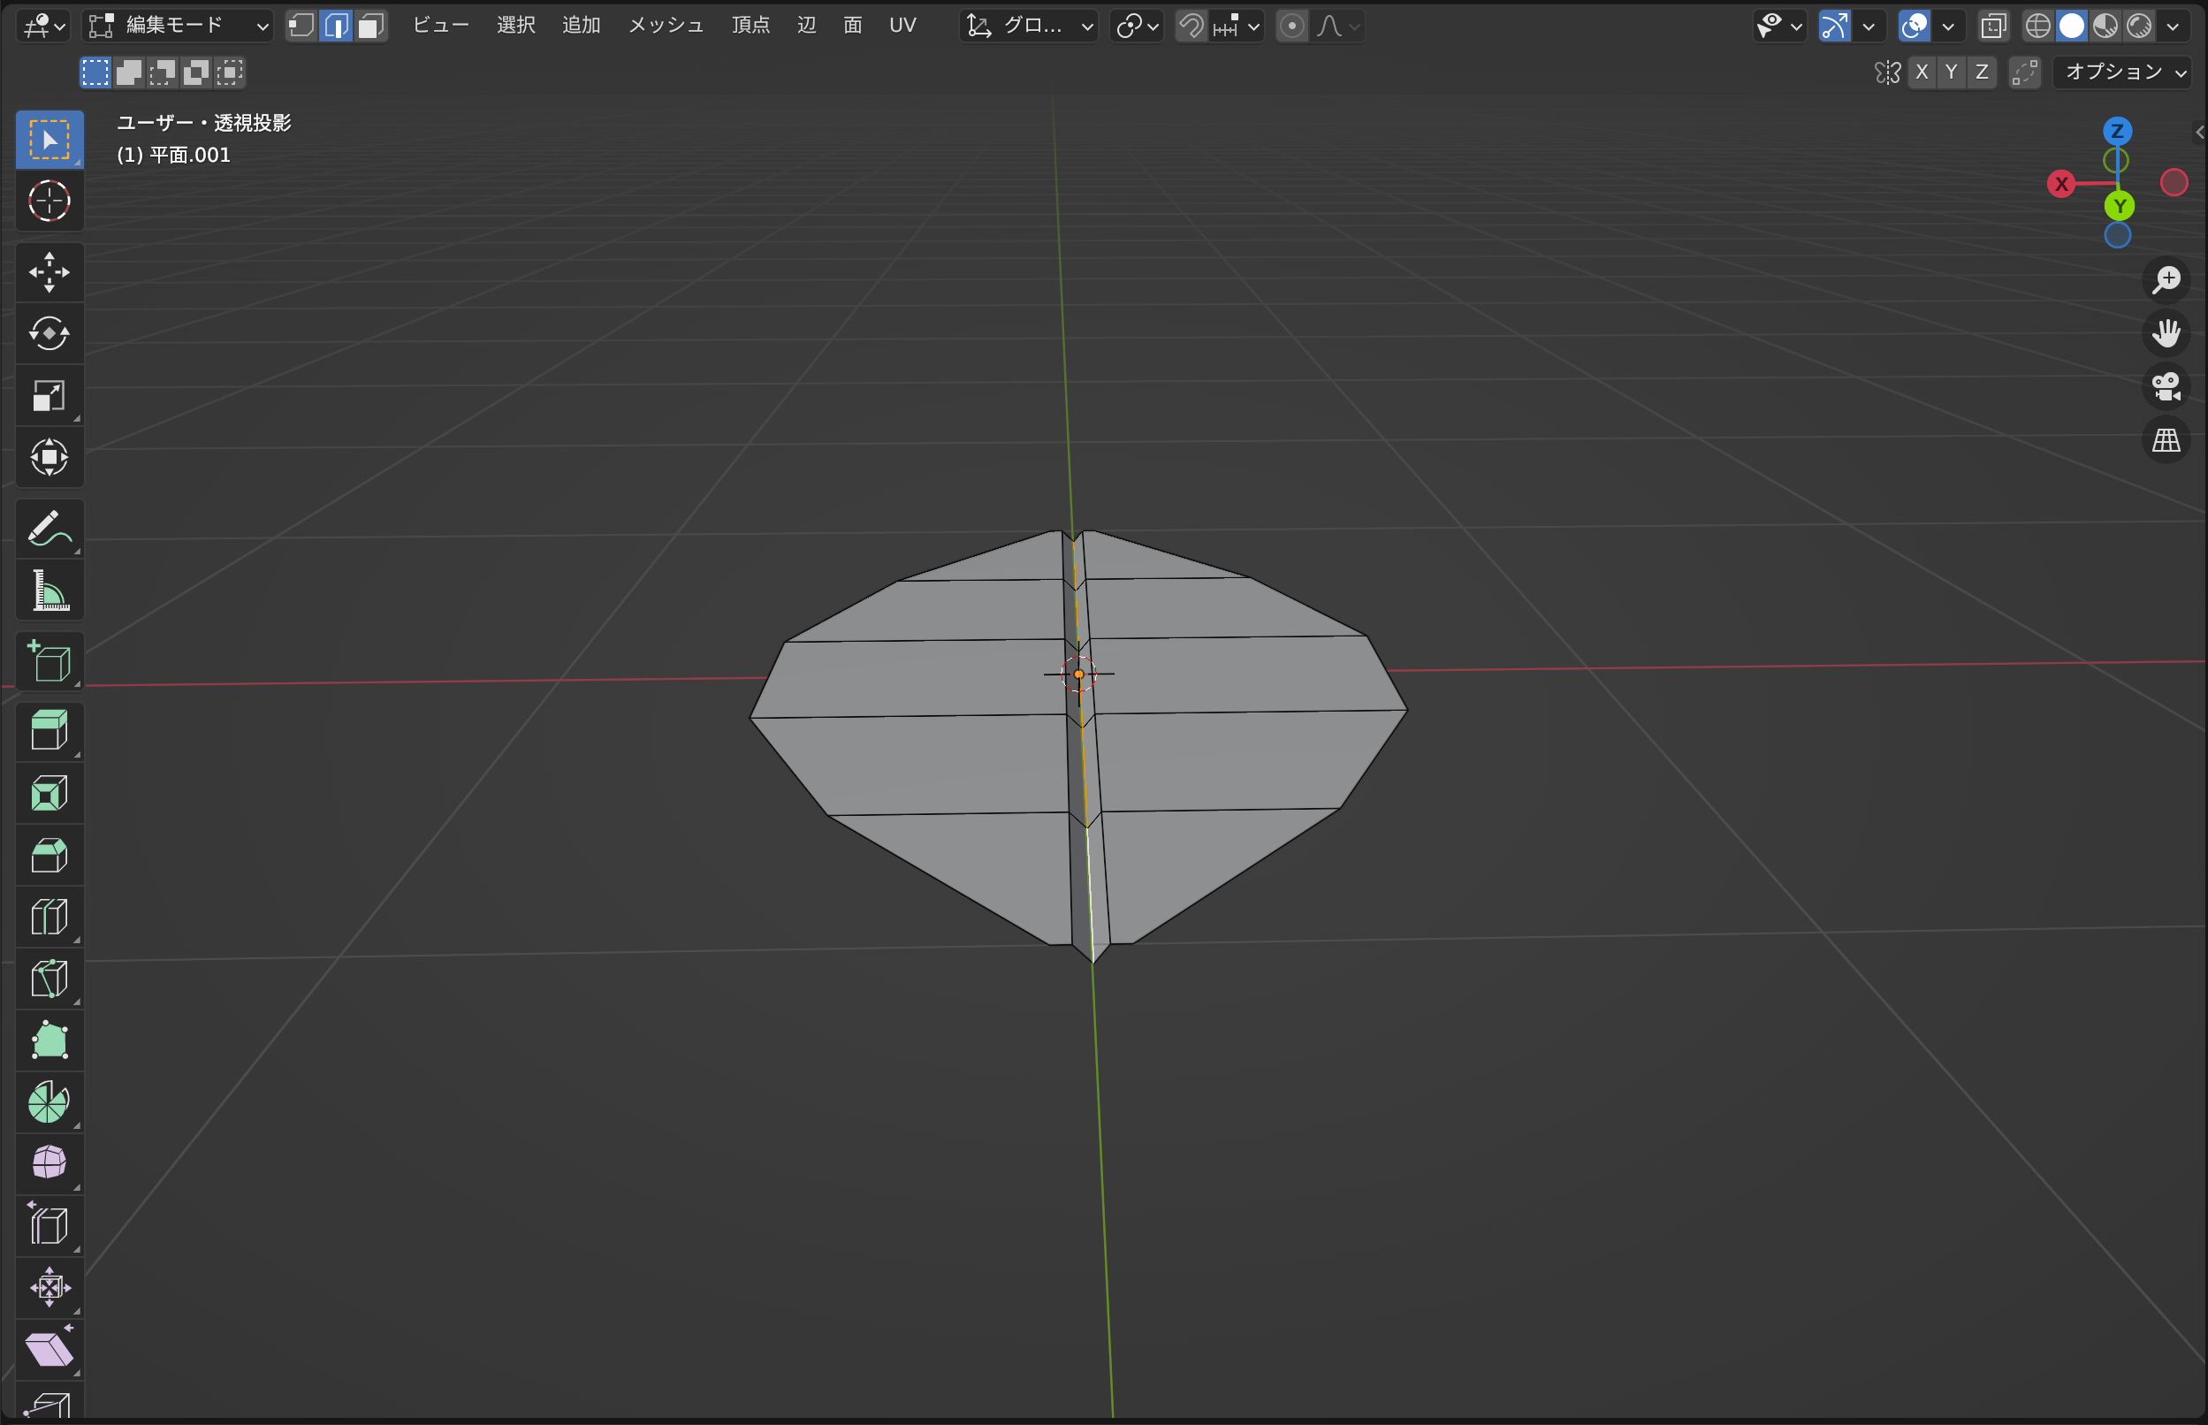Image resolution: width=2208 pixels, height=1425 pixels.
Task: Open the 頂点 menu
Action: pos(750,26)
